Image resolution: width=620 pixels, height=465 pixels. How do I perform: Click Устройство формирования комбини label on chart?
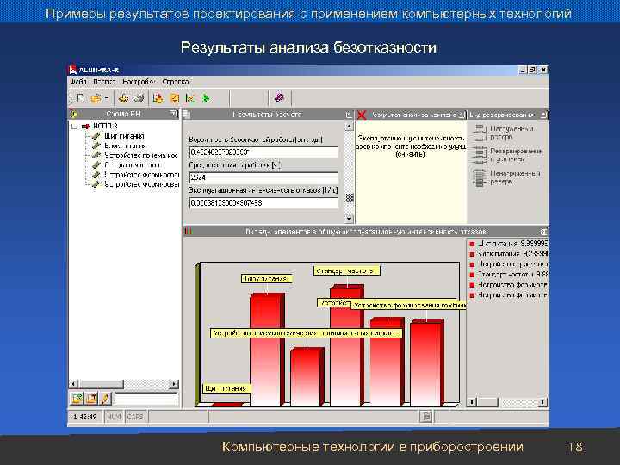click(409, 305)
